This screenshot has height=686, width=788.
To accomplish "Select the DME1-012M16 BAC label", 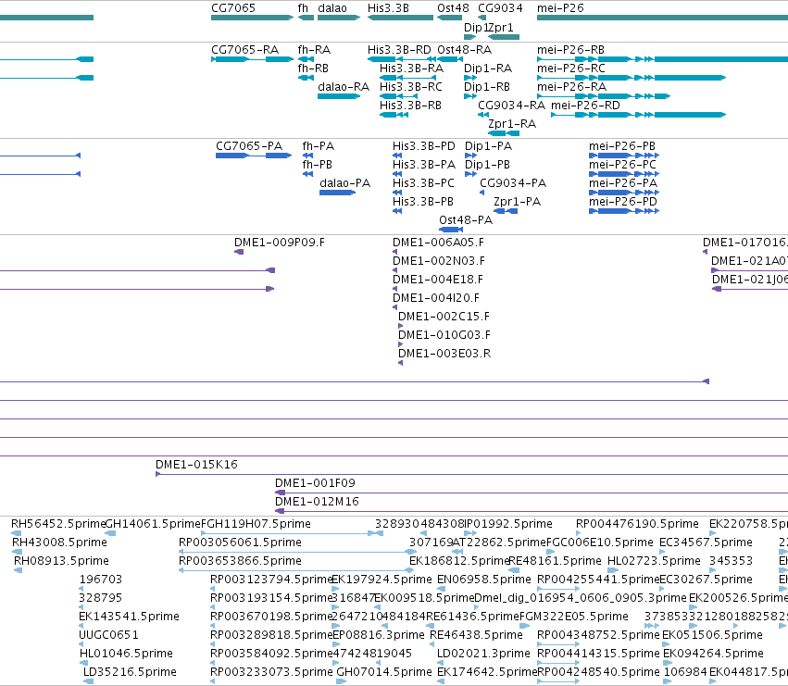I will pos(317,502).
